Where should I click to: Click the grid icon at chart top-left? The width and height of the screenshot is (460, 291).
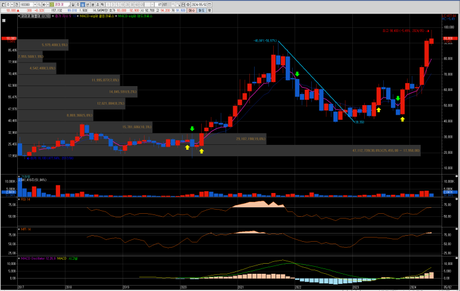click(x=4, y=21)
